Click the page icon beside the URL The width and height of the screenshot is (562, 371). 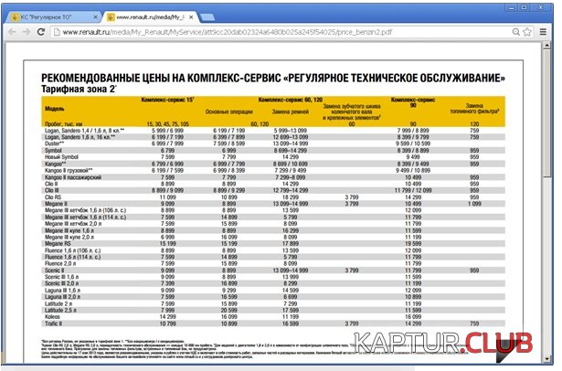pos(57,32)
